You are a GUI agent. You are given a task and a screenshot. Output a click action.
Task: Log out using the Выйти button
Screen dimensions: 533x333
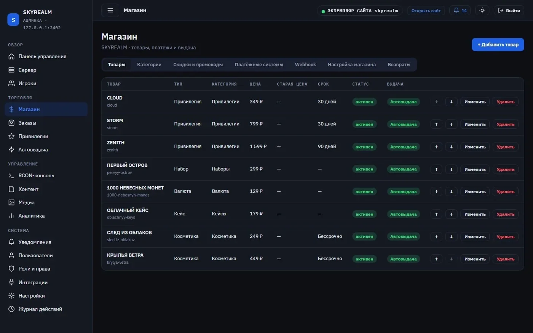click(x=509, y=11)
